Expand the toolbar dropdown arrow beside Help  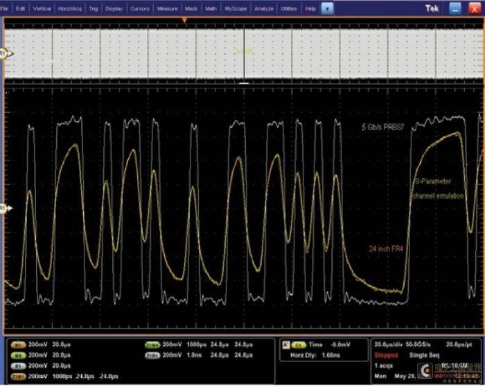[x=327, y=9]
